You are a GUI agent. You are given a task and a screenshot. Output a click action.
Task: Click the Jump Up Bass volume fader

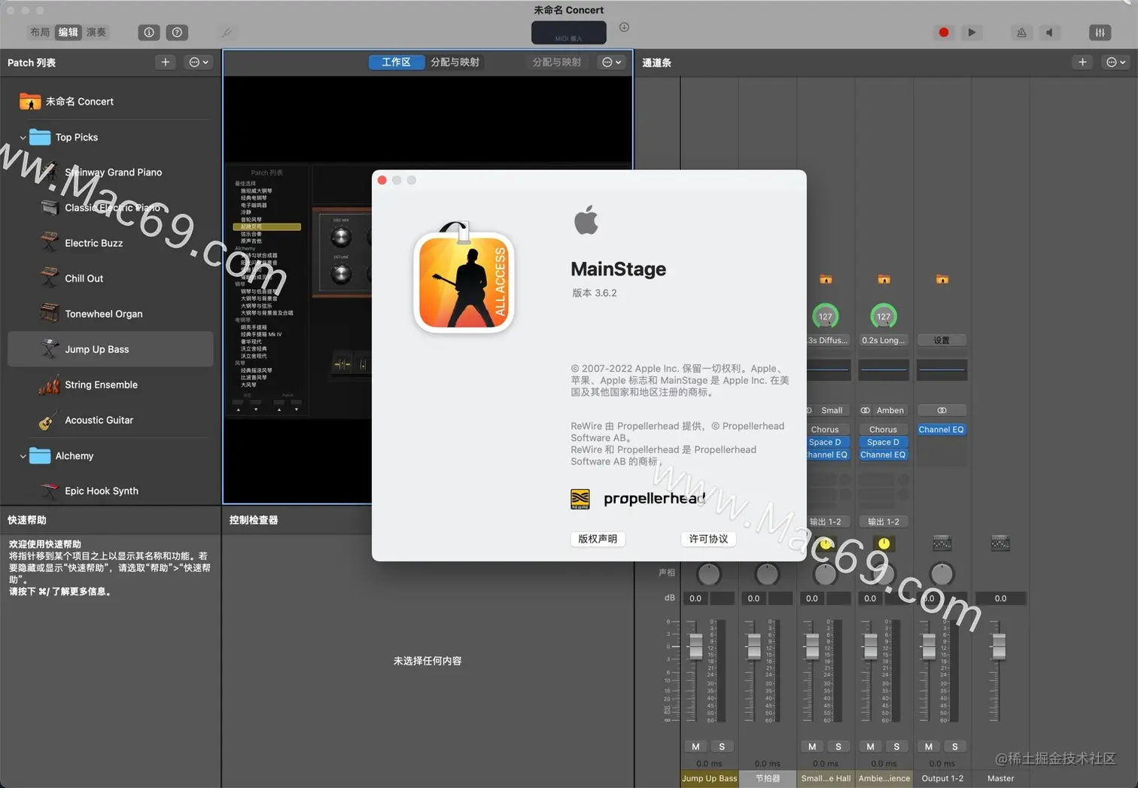click(x=695, y=646)
